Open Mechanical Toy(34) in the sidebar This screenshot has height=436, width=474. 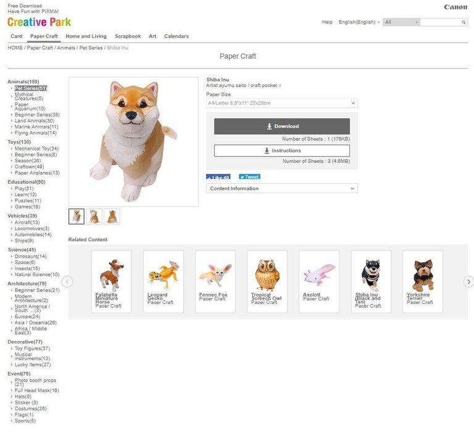pos(36,149)
